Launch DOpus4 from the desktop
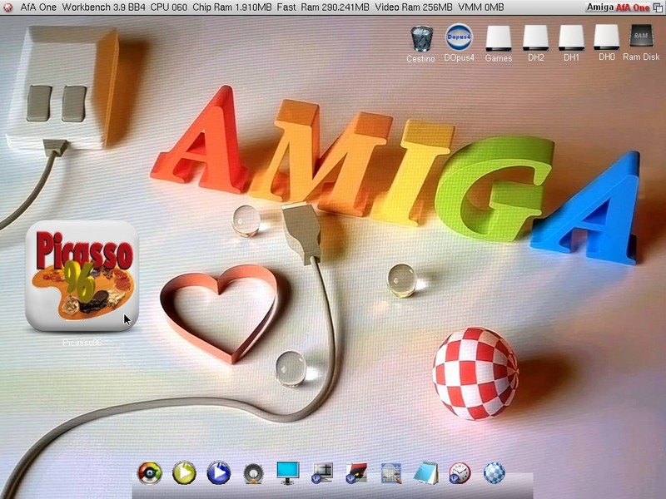This screenshot has width=666, height=499. click(x=459, y=38)
